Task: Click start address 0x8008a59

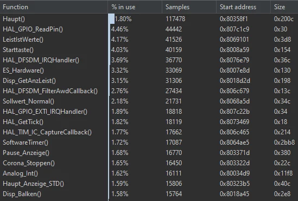Action: (x=234, y=50)
